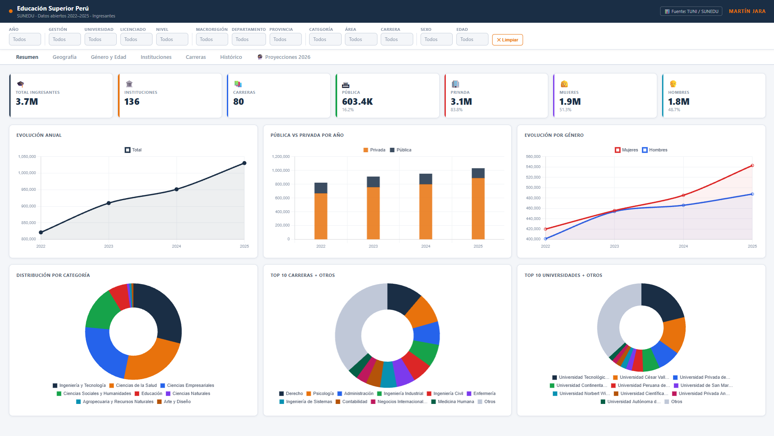774x436 pixels.
Task: Click the Ciencias Naturales purple legend swatch
Action: [168, 393]
